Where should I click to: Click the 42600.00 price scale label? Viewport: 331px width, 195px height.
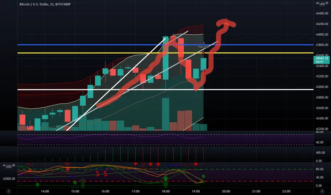pos(322,108)
